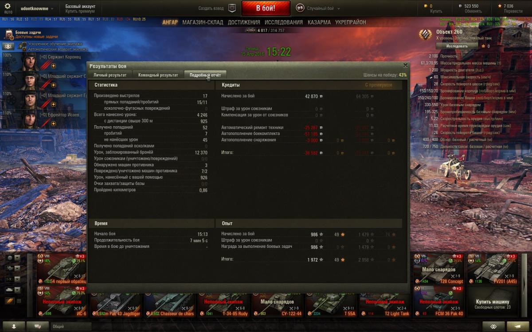Click the Купить премиум link
The width and height of the screenshot is (532, 332).
click(x=79, y=11)
